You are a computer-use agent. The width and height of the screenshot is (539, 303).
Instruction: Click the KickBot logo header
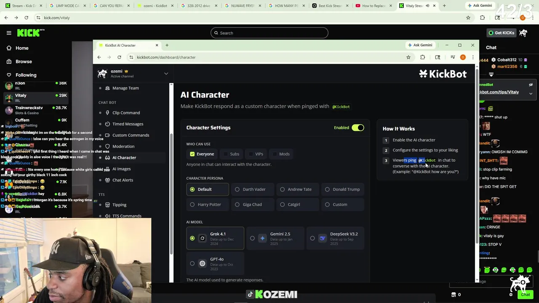[443, 74]
